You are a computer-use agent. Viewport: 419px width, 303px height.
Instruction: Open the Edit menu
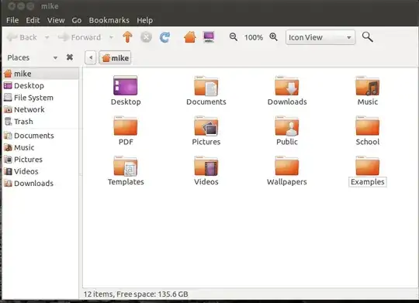click(x=33, y=20)
